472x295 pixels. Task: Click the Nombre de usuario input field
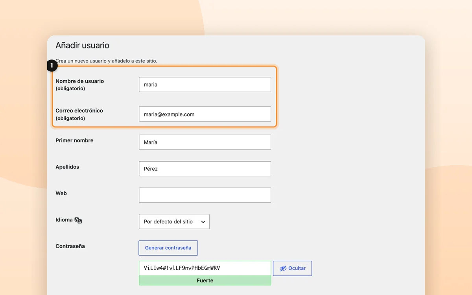point(205,85)
